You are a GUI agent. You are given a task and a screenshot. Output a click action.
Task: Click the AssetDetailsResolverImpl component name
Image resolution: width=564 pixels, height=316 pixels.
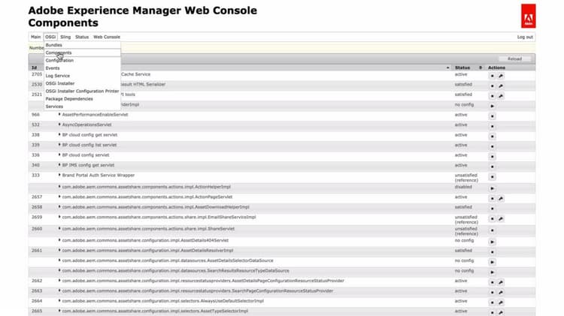click(148, 250)
